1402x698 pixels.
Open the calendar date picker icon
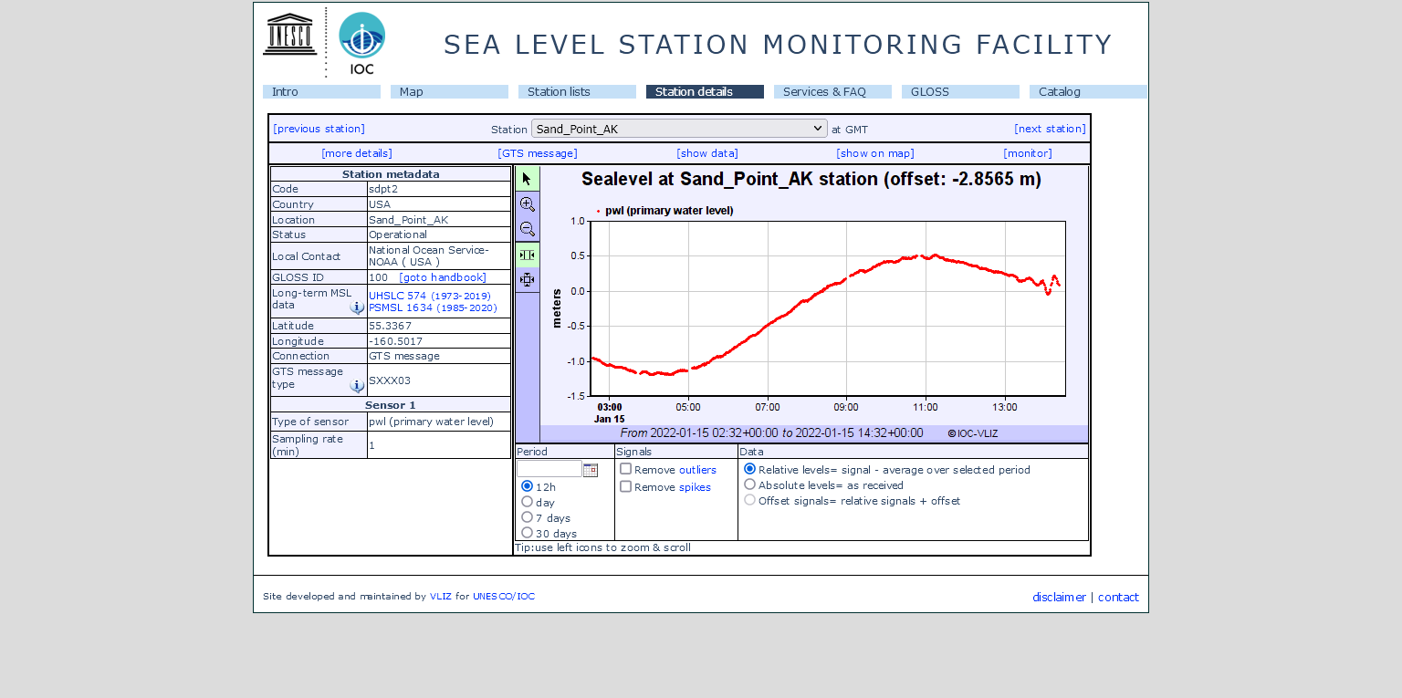click(591, 470)
